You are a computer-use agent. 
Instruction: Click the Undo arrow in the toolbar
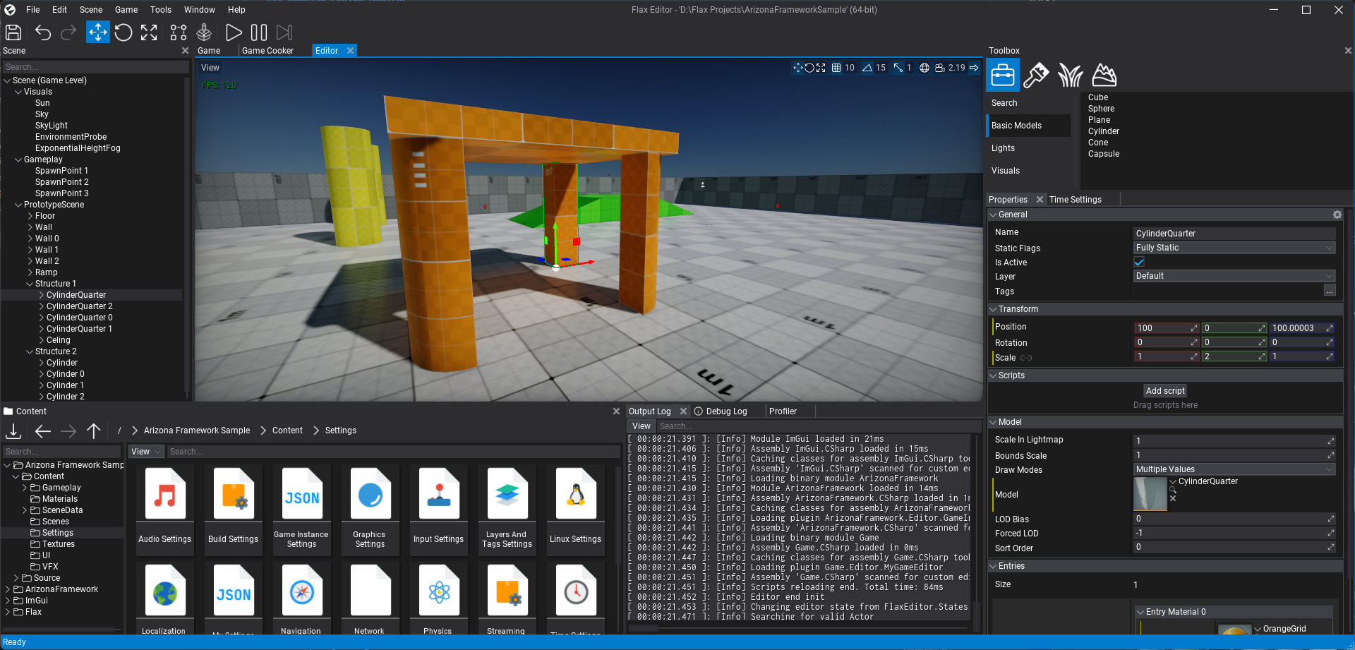42,32
